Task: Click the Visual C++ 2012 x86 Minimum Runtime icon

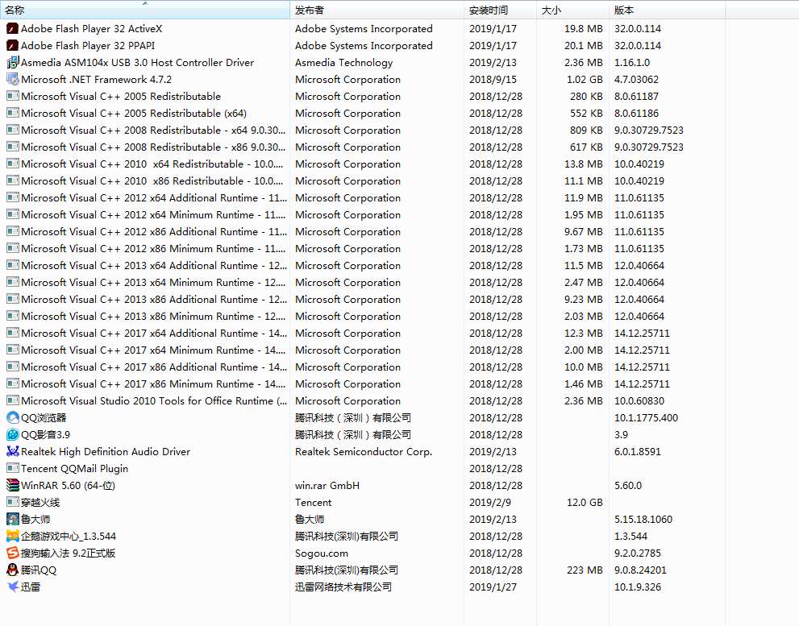Action: pos(12,249)
